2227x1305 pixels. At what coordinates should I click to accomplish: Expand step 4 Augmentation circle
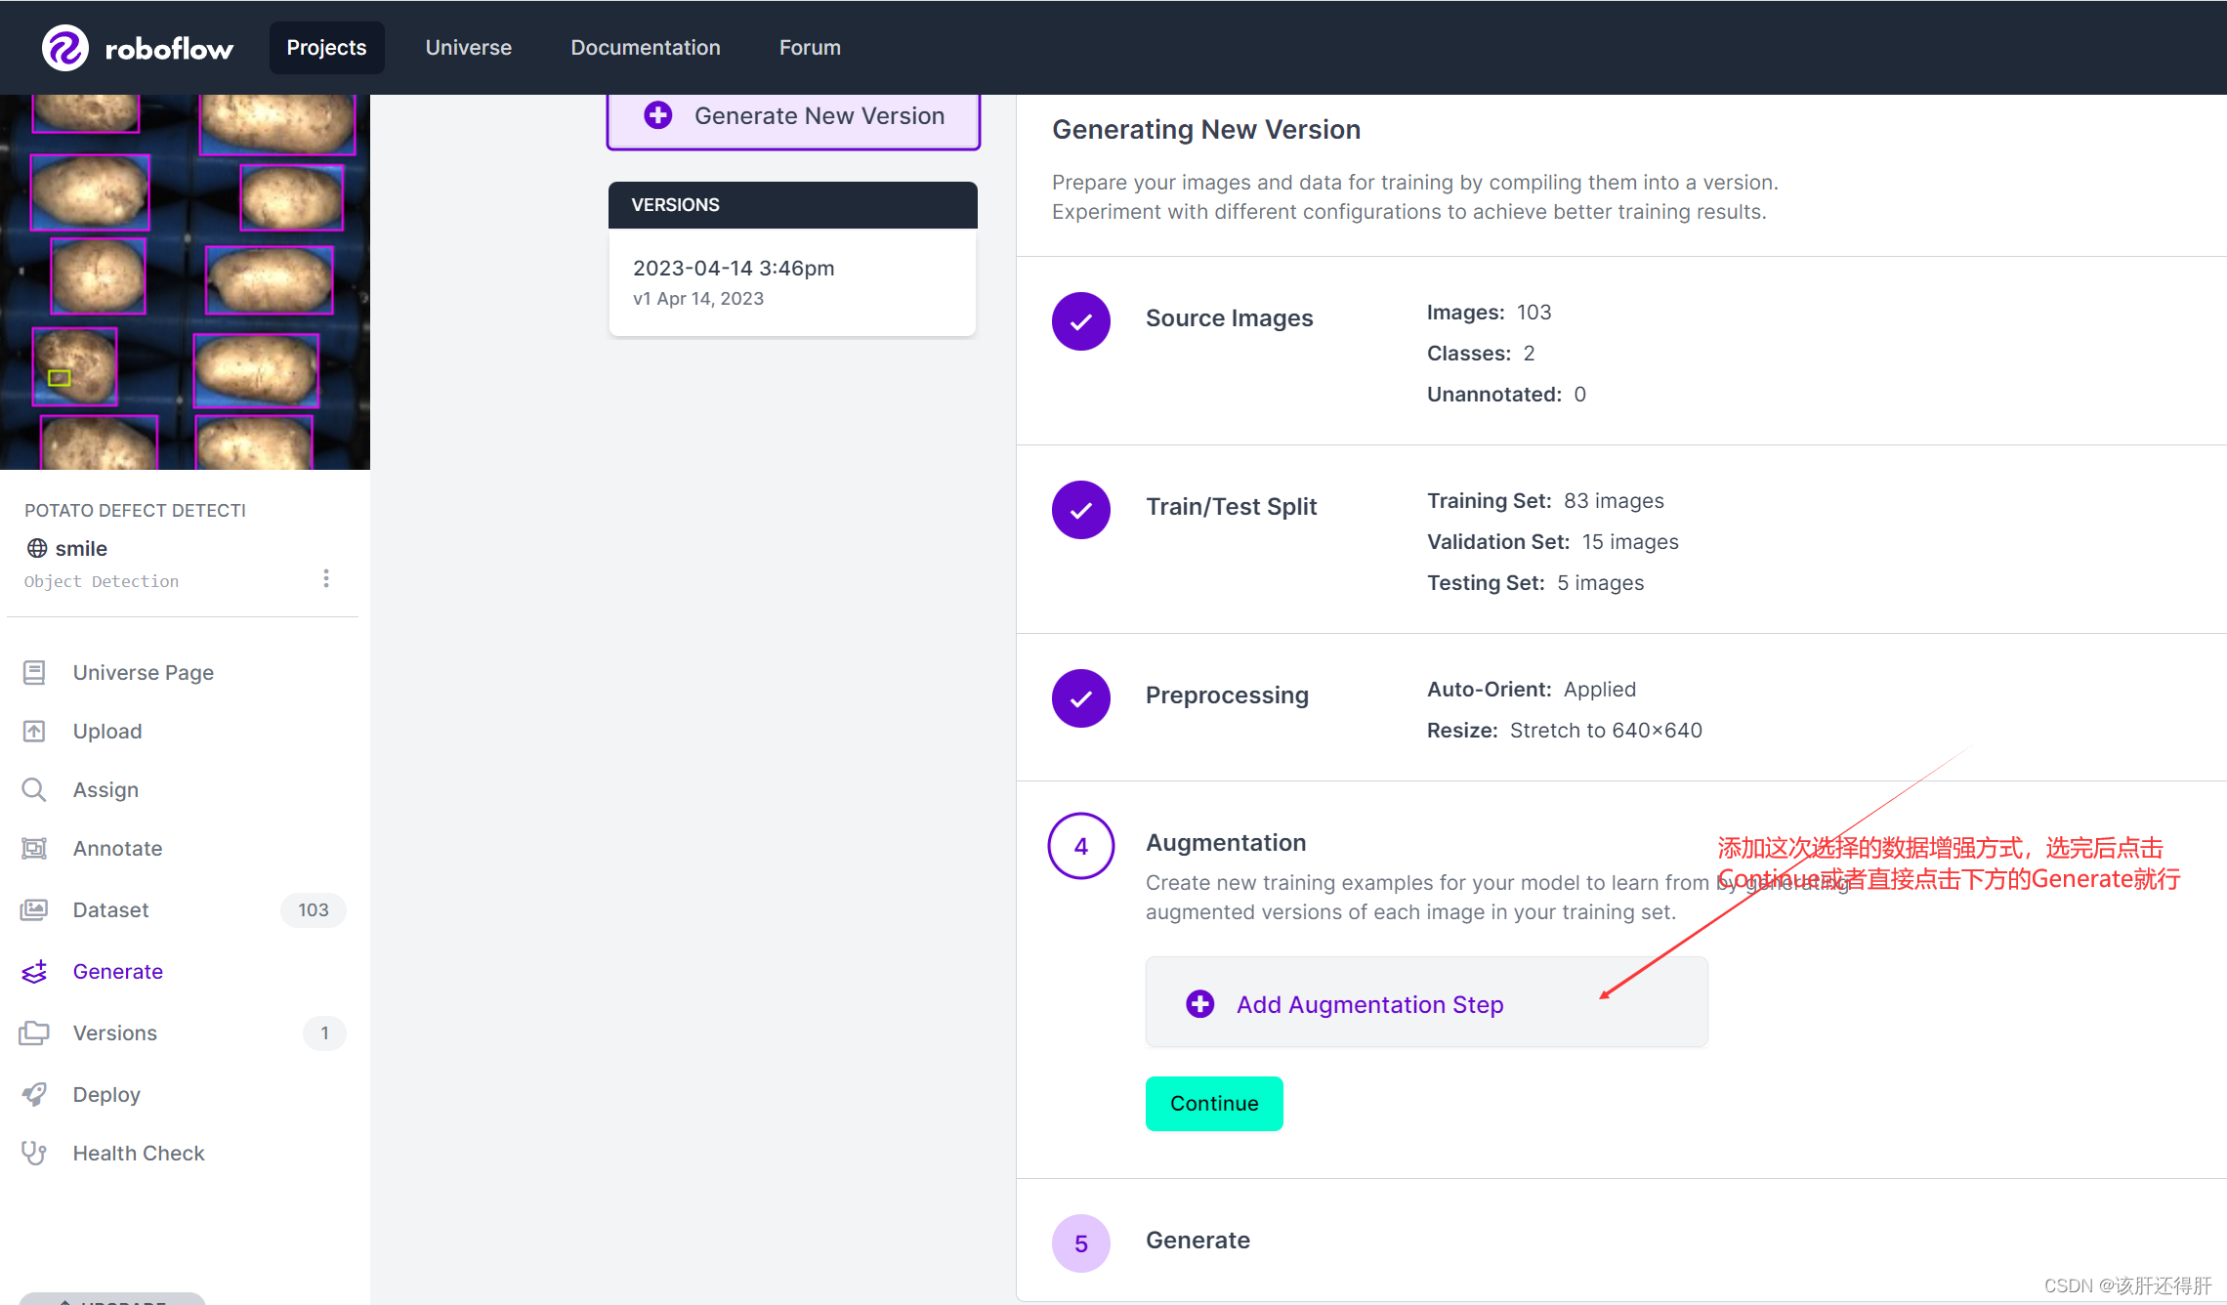(x=1080, y=846)
